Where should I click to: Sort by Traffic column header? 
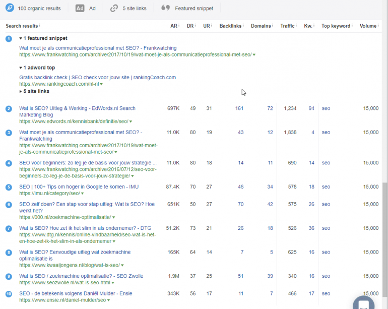click(287, 26)
